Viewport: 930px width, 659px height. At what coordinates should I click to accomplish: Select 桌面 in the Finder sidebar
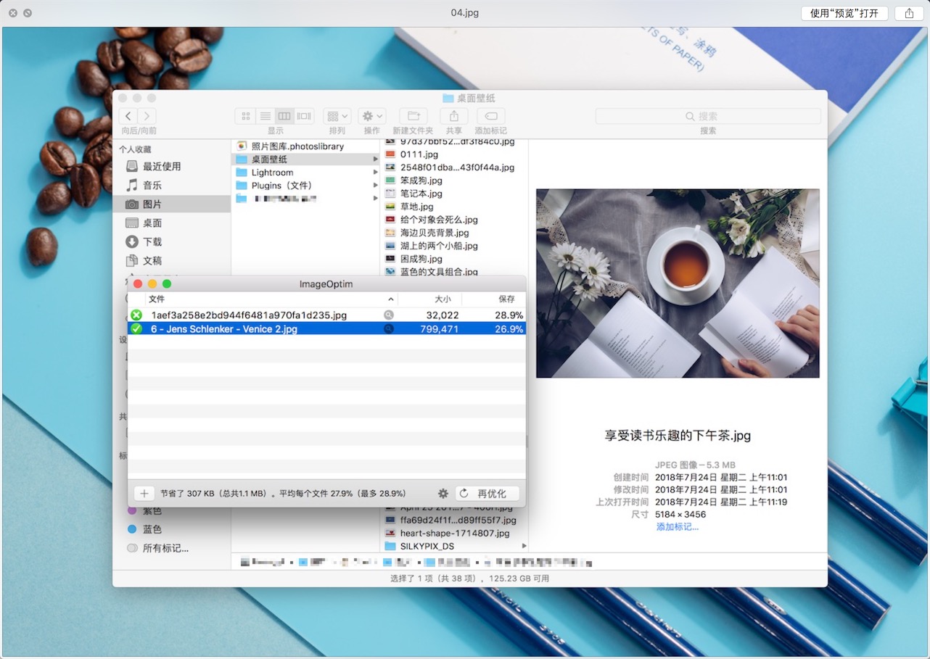point(171,223)
